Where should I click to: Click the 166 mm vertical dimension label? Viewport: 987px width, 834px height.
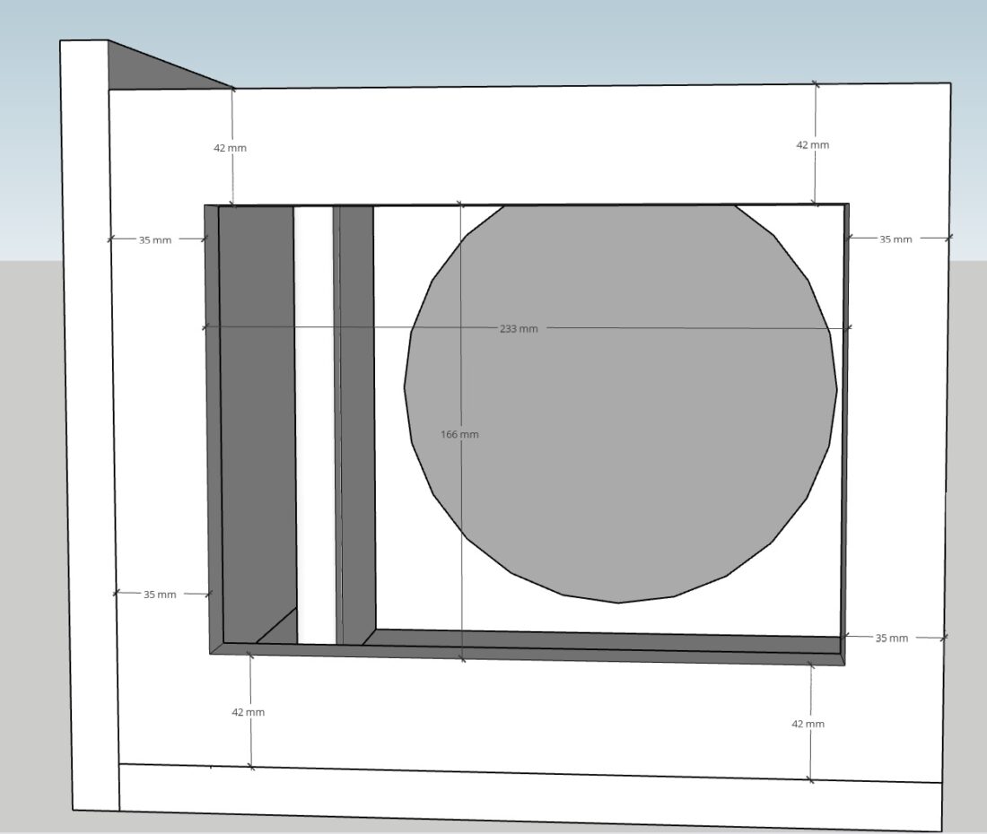[460, 433]
